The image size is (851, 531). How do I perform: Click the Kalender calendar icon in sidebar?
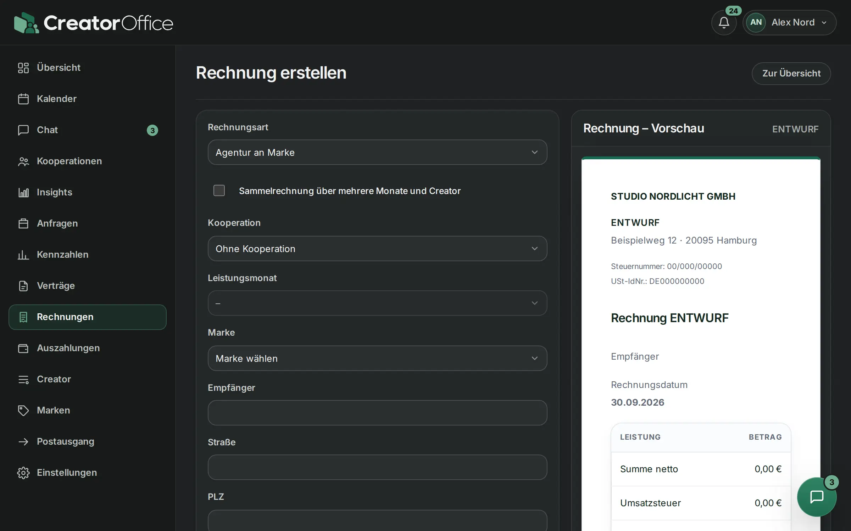[23, 99]
